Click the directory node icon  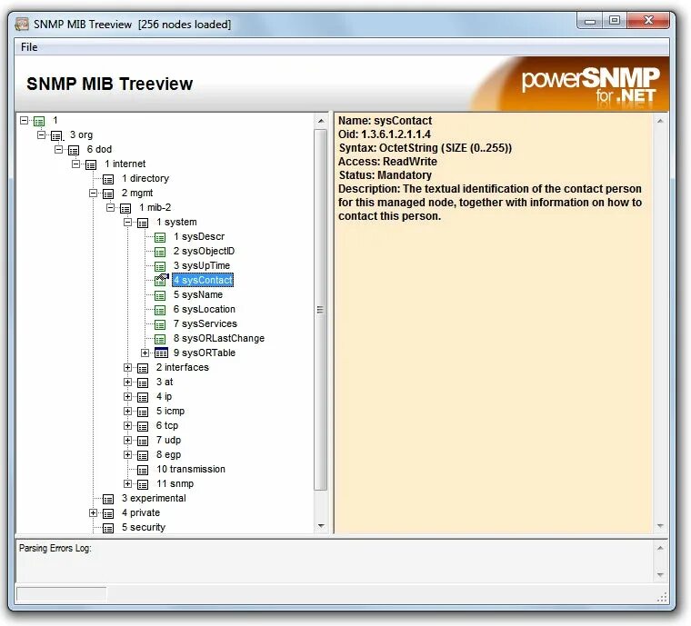[108, 179]
